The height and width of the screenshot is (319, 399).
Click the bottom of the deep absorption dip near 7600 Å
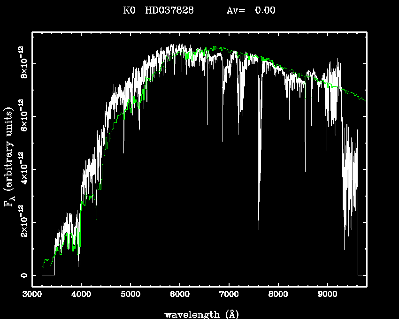point(259,228)
